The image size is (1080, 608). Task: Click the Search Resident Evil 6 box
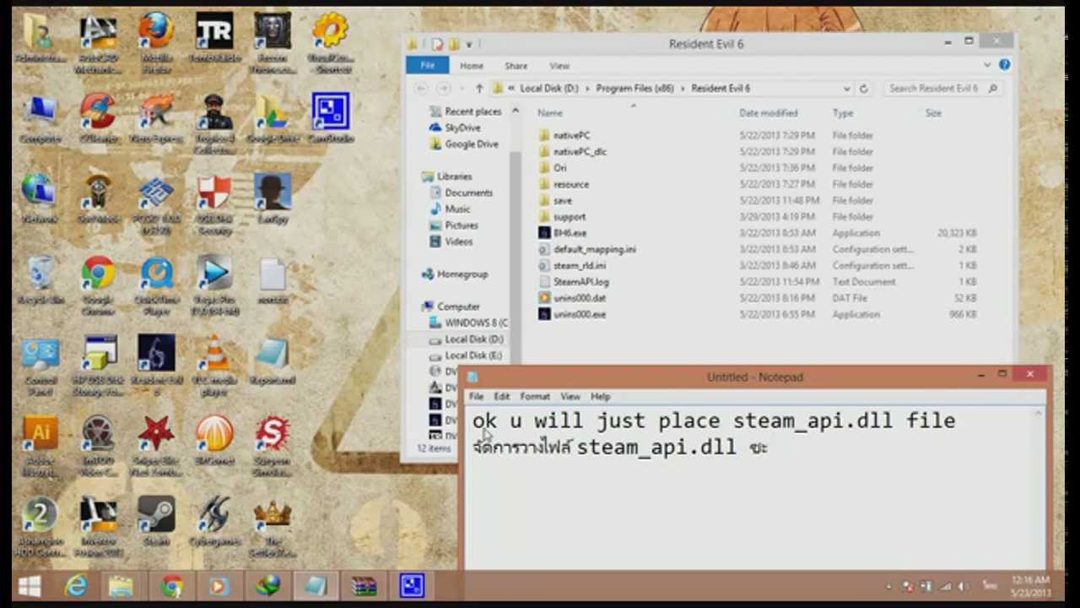pyautogui.click(x=942, y=88)
